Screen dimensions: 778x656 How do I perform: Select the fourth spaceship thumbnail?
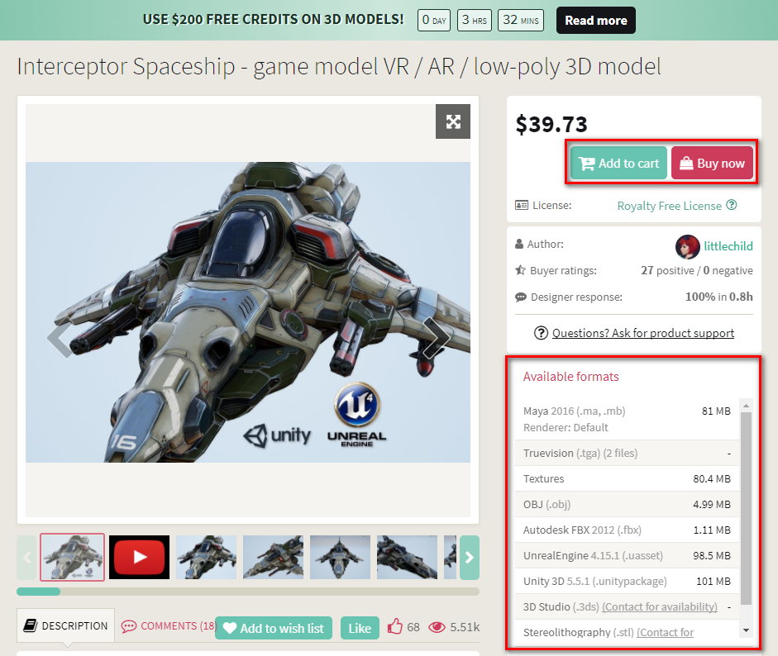coord(273,557)
